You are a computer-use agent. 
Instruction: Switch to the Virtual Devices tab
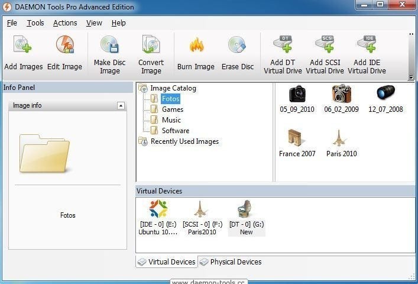point(167,262)
